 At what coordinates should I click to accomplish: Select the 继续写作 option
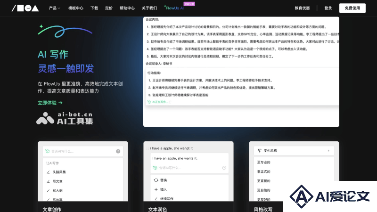click(x=167, y=199)
